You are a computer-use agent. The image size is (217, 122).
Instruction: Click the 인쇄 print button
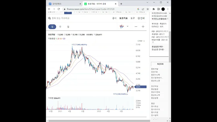141,18
